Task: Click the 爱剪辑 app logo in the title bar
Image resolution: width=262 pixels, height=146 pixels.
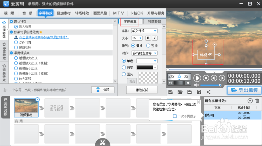Action: coord(6,4)
